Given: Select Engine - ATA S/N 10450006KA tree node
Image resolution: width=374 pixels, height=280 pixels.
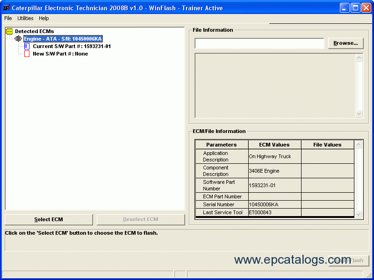Looking at the screenshot, I should (63, 39).
